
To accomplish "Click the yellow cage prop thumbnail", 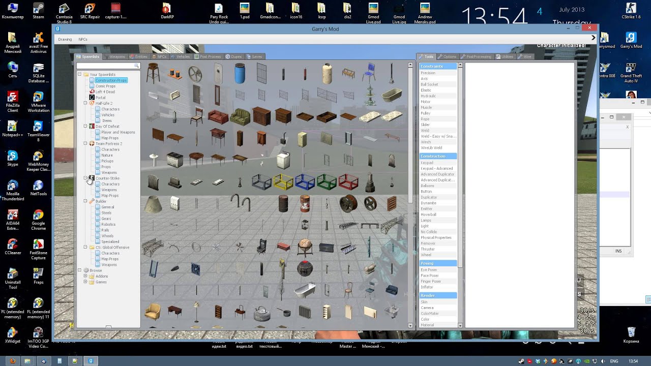I will (x=283, y=181).
